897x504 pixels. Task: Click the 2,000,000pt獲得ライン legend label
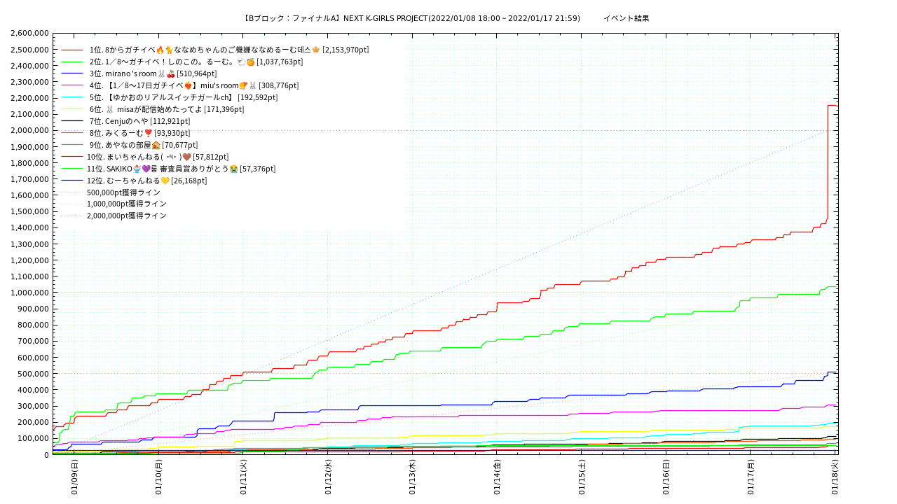pos(126,216)
